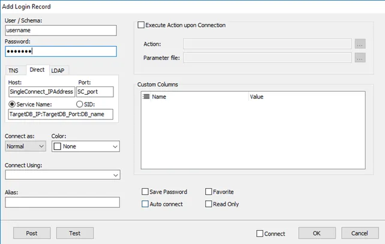Open the Parameter file browse ellipsis button
This screenshot has height=244, width=385.
point(360,58)
